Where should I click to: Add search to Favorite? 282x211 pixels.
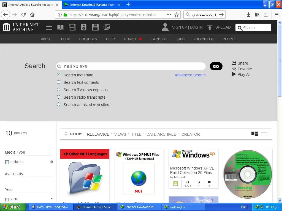pyautogui.click(x=242, y=69)
